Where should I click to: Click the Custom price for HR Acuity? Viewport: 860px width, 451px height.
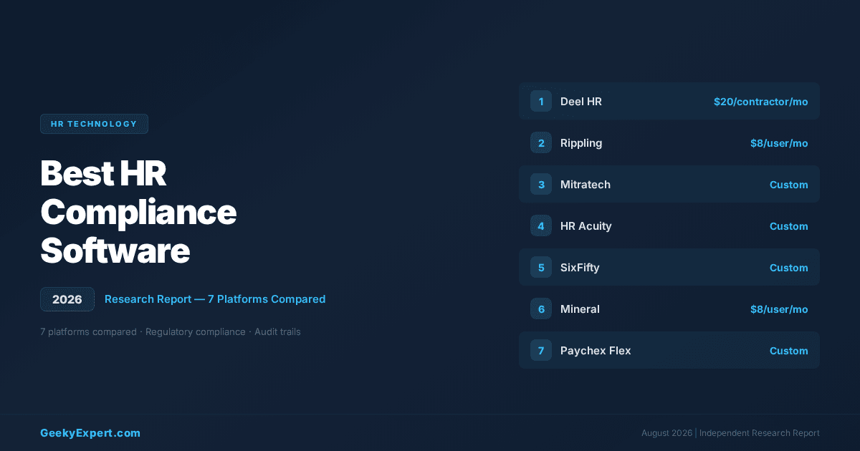tap(789, 226)
